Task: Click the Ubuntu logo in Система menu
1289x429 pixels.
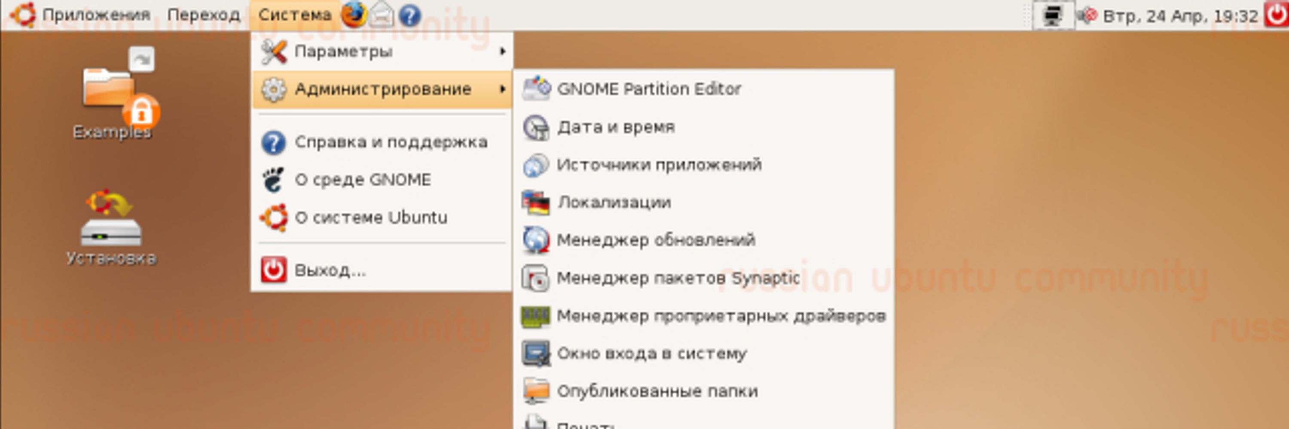Action: [274, 218]
